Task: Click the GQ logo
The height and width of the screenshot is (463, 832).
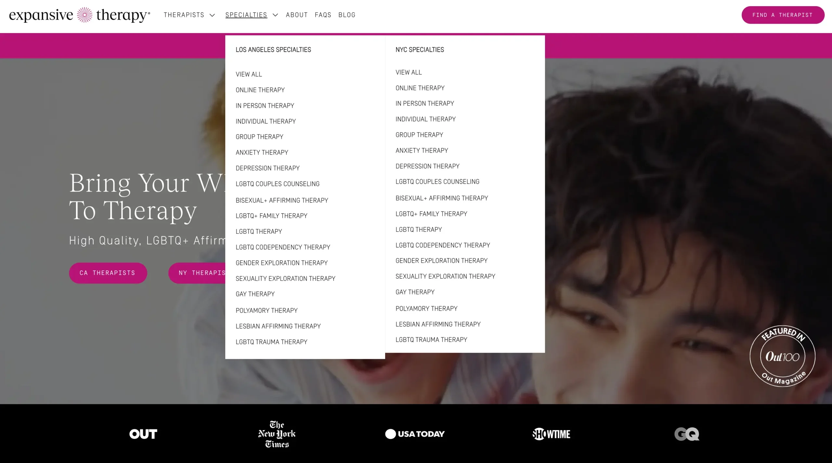Action: click(686, 434)
